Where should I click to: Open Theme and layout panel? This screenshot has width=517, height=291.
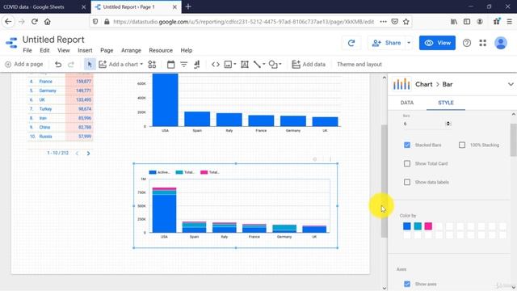coord(359,65)
